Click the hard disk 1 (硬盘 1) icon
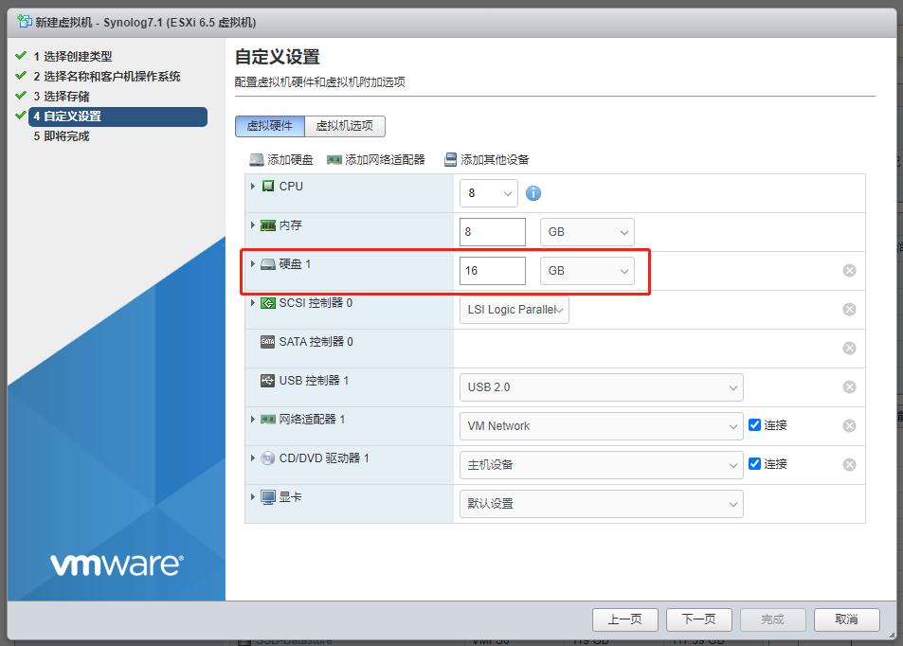The image size is (903, 646). pos(268,264)
